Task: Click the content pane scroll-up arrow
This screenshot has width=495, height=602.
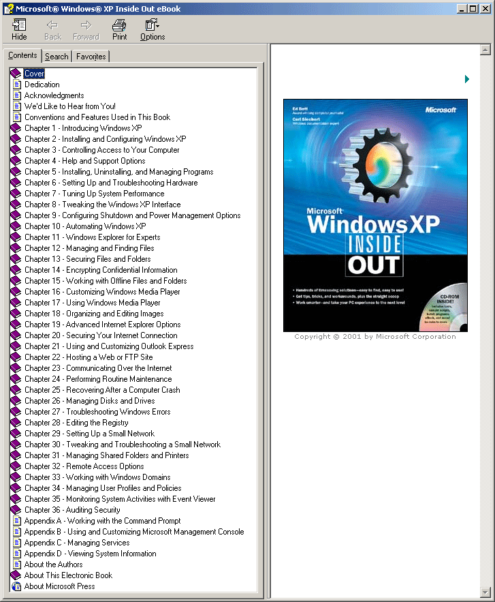Action: [485, 50]
